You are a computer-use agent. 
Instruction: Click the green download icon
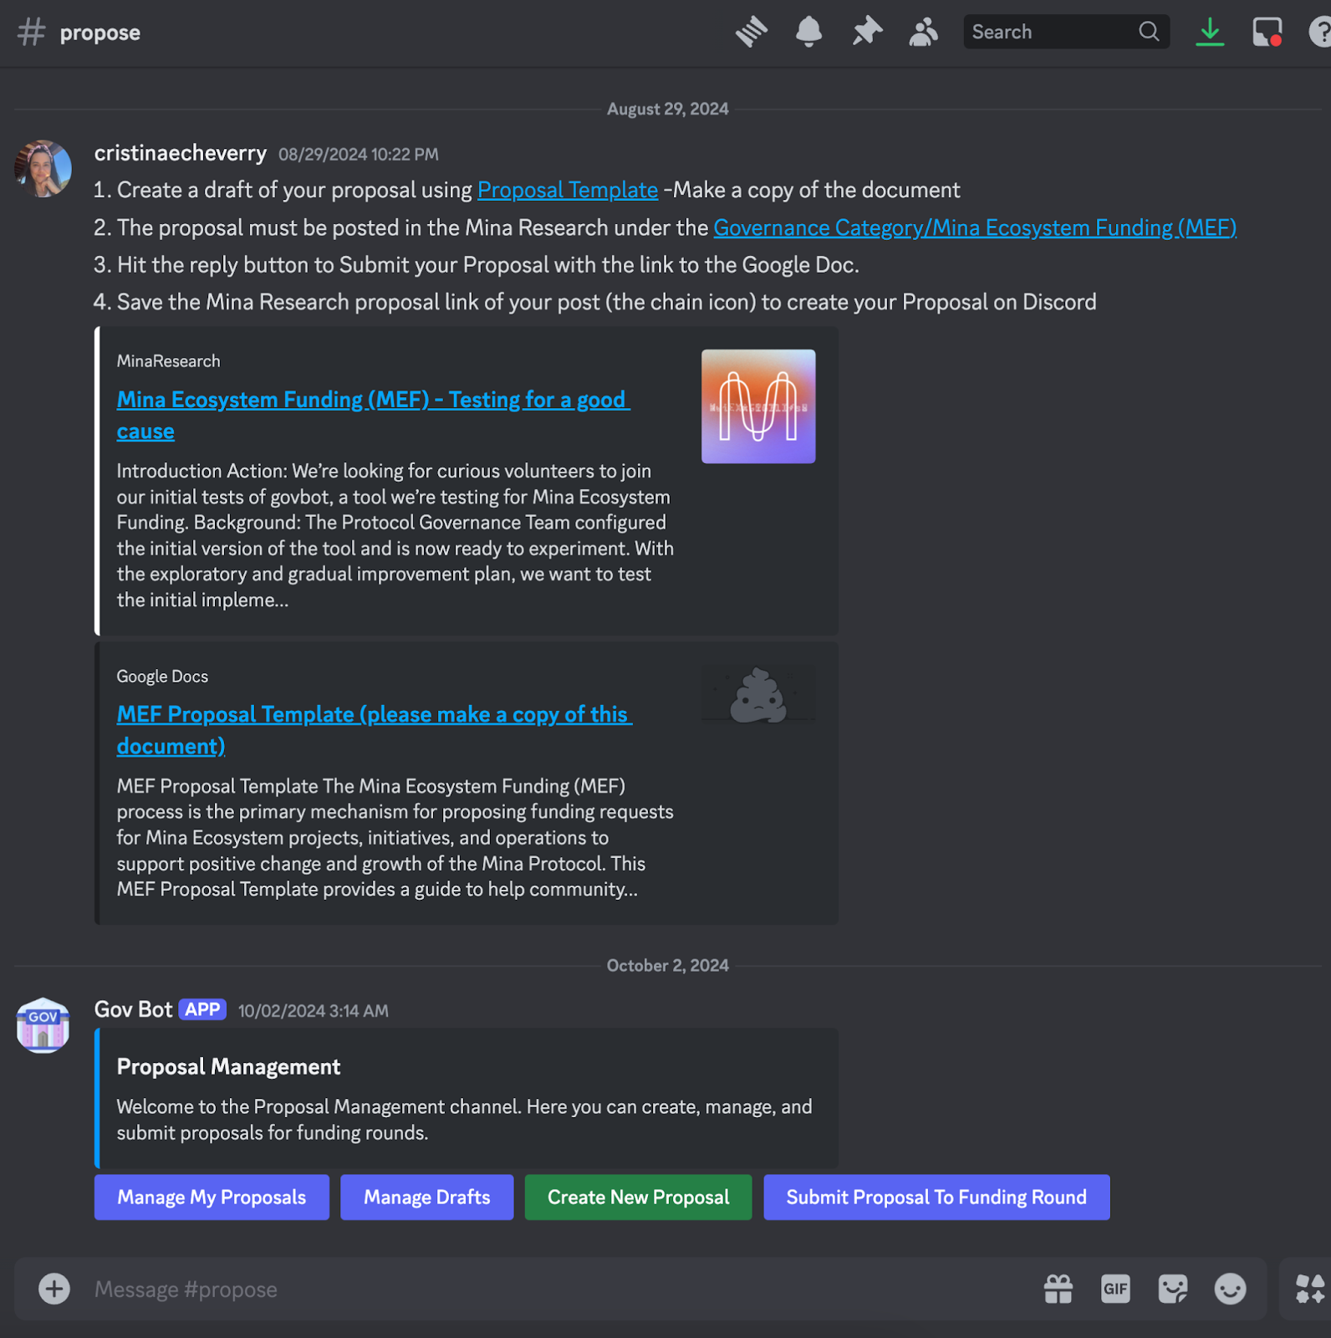[1210, 33]
